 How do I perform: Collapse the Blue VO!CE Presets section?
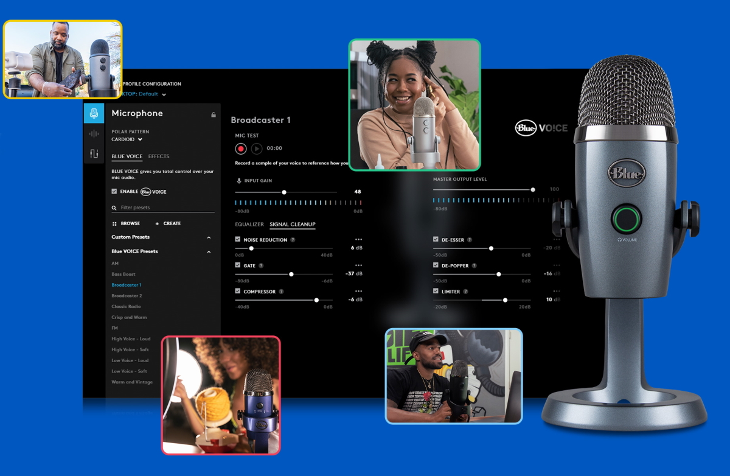[x=209, y=251]
